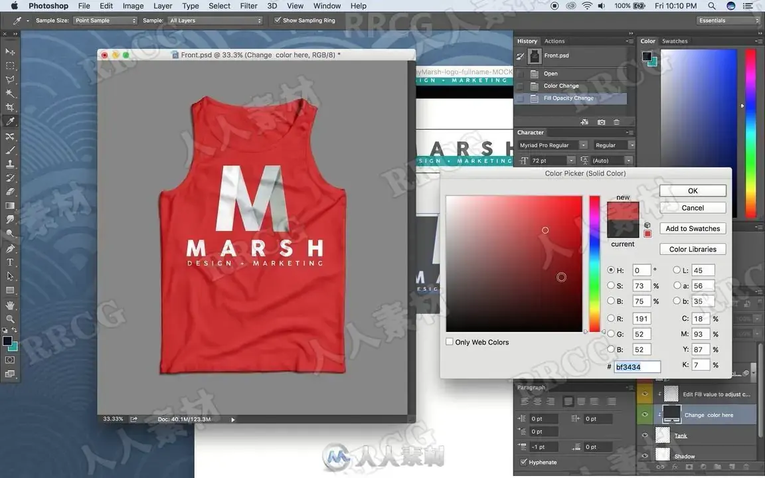Image resolution: width=765 pixels, height=478 pixels.
Task: Click the Wi-Fi status icon
Action: (587, 6)
